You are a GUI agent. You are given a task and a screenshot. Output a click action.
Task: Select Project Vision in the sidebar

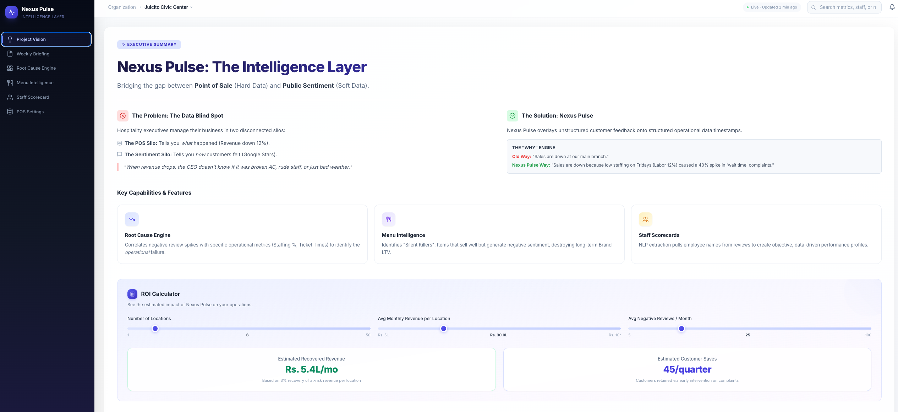click(31, 39)
